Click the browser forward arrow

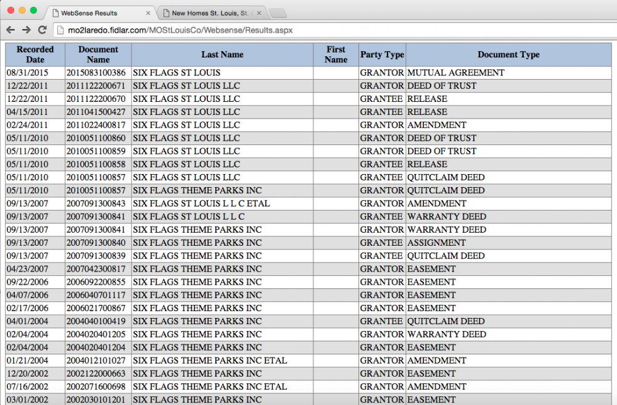tap(27, 30)
